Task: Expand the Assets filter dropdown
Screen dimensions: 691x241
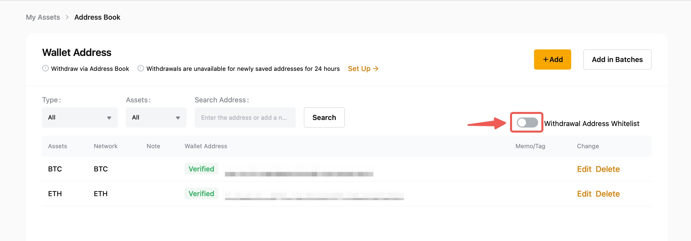Action: click(156, 117)
